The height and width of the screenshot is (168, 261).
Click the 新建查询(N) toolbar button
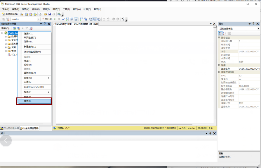[10, 14]
